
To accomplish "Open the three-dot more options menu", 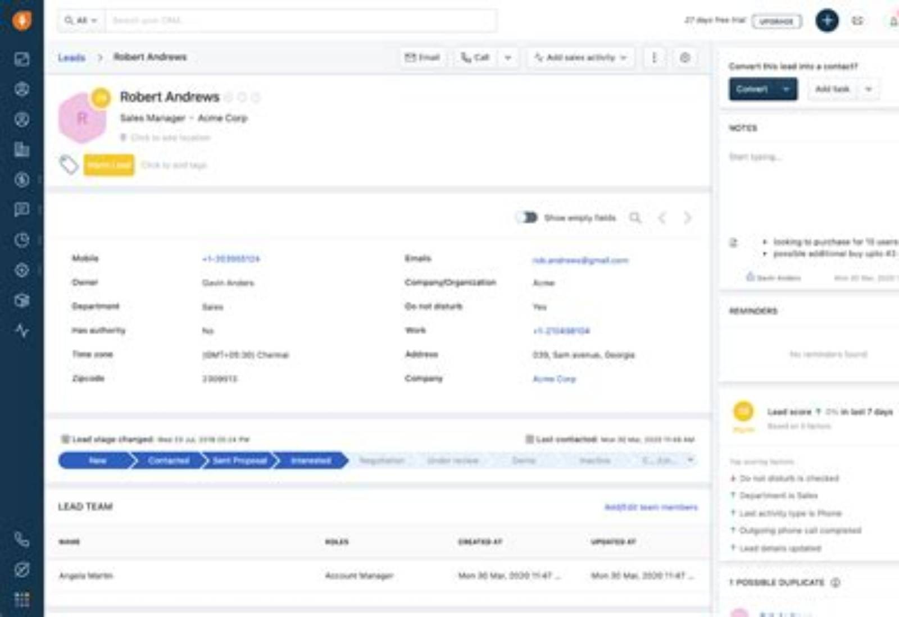I will [654, 57].
